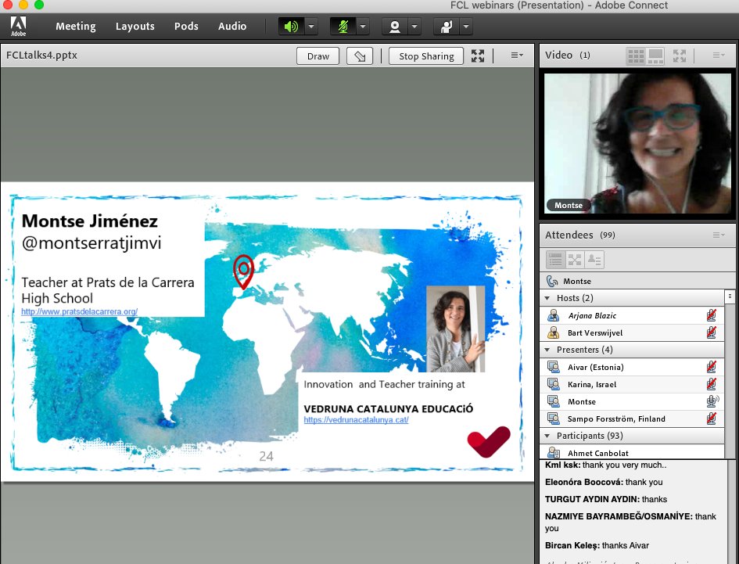Open the Meeting menu
Viewport: 739px width, 564px height.
coord(75,27)
